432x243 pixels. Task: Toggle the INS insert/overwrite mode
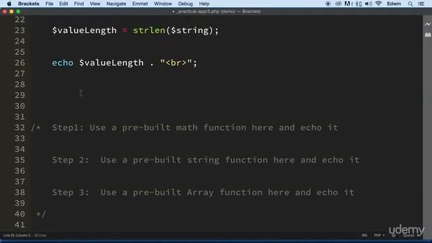[364, 236]
